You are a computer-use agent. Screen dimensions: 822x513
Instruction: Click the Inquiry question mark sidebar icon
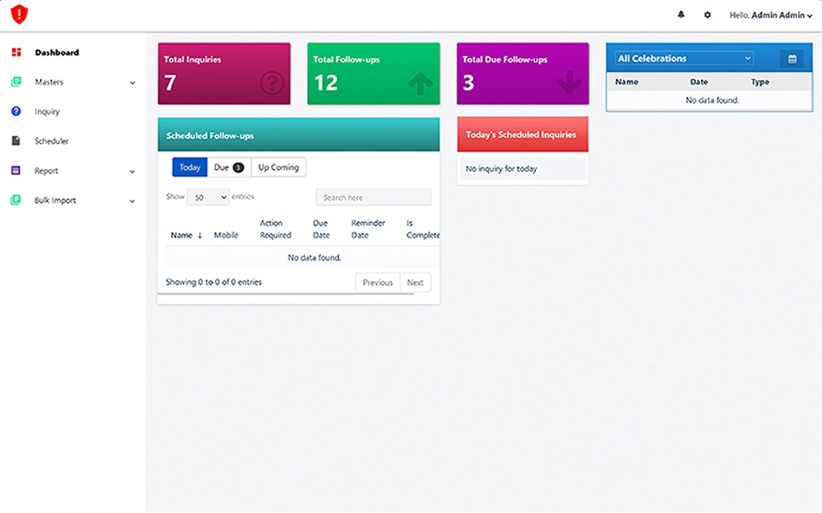pos(16,112)
